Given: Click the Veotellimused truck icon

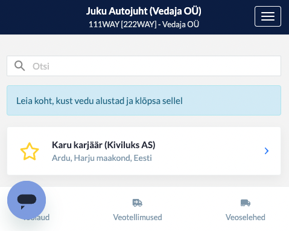Looking at the screenshot, I should 138,203.
